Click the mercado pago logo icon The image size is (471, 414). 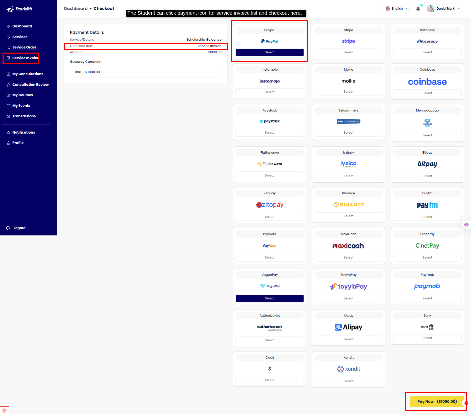(x=427, y=122)
